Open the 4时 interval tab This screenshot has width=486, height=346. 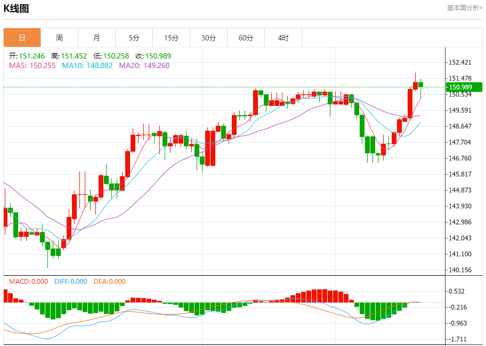(283, 38)
